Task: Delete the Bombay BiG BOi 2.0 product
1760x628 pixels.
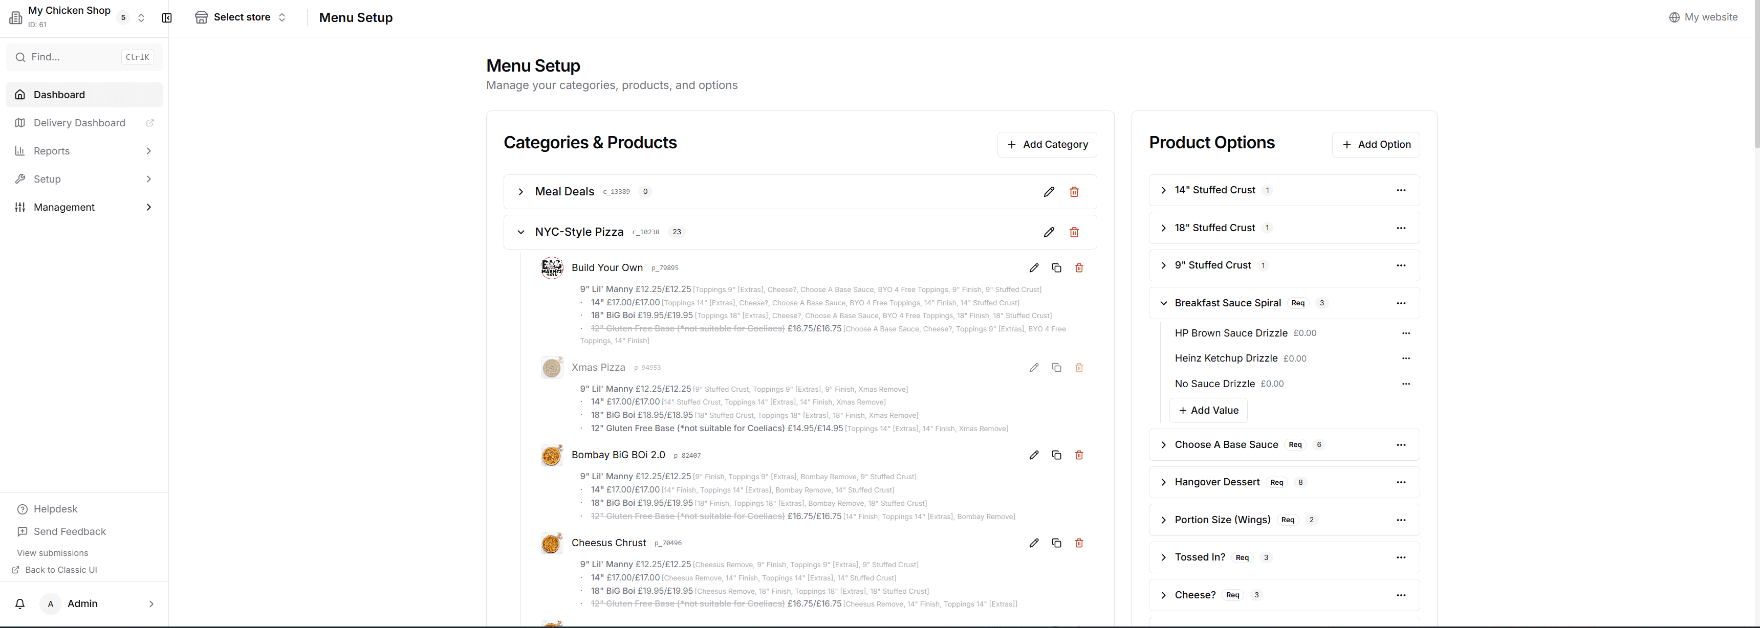Action: point(1079,455)
